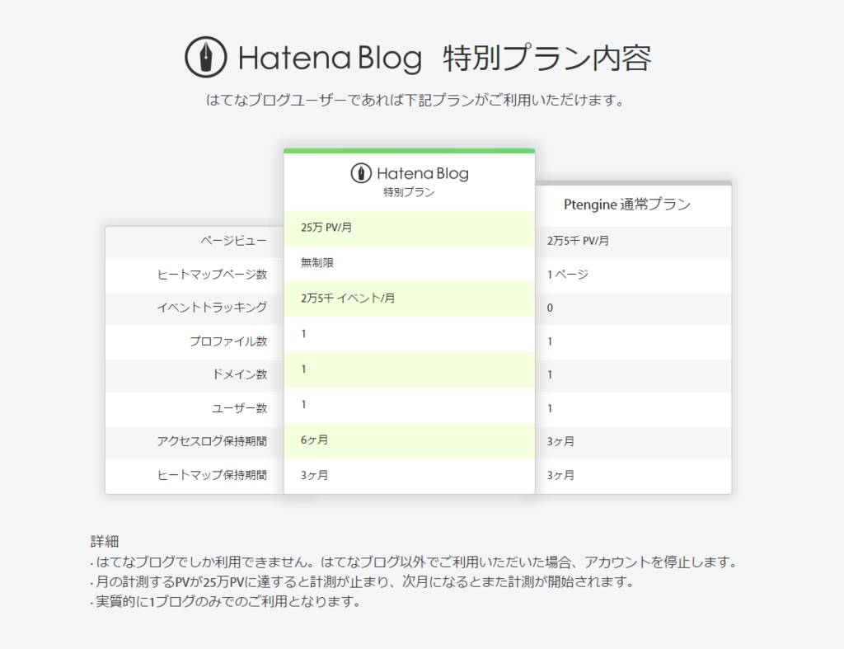Click the 'プロファイル数' row label
Viewport: 844px width, 649px height.
click(228, 341)
